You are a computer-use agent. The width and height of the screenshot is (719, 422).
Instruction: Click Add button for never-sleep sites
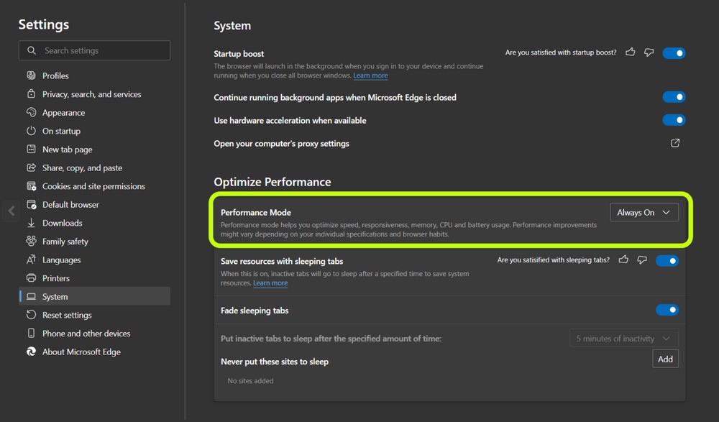pyautogui.click(x=665, y=359)
